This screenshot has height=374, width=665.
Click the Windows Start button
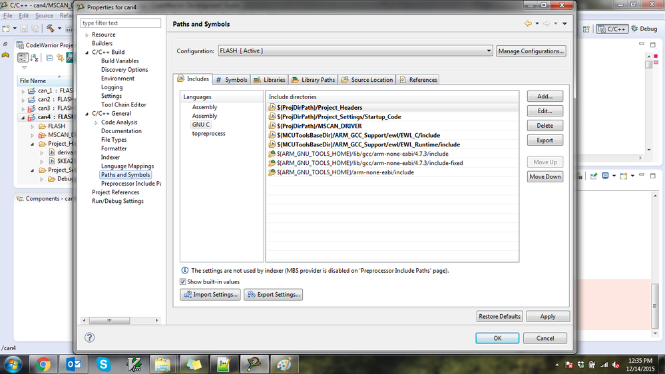13,364
